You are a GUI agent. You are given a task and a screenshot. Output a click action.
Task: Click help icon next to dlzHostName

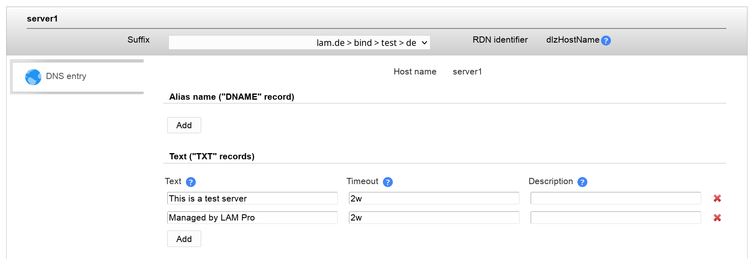click(606, 41)
